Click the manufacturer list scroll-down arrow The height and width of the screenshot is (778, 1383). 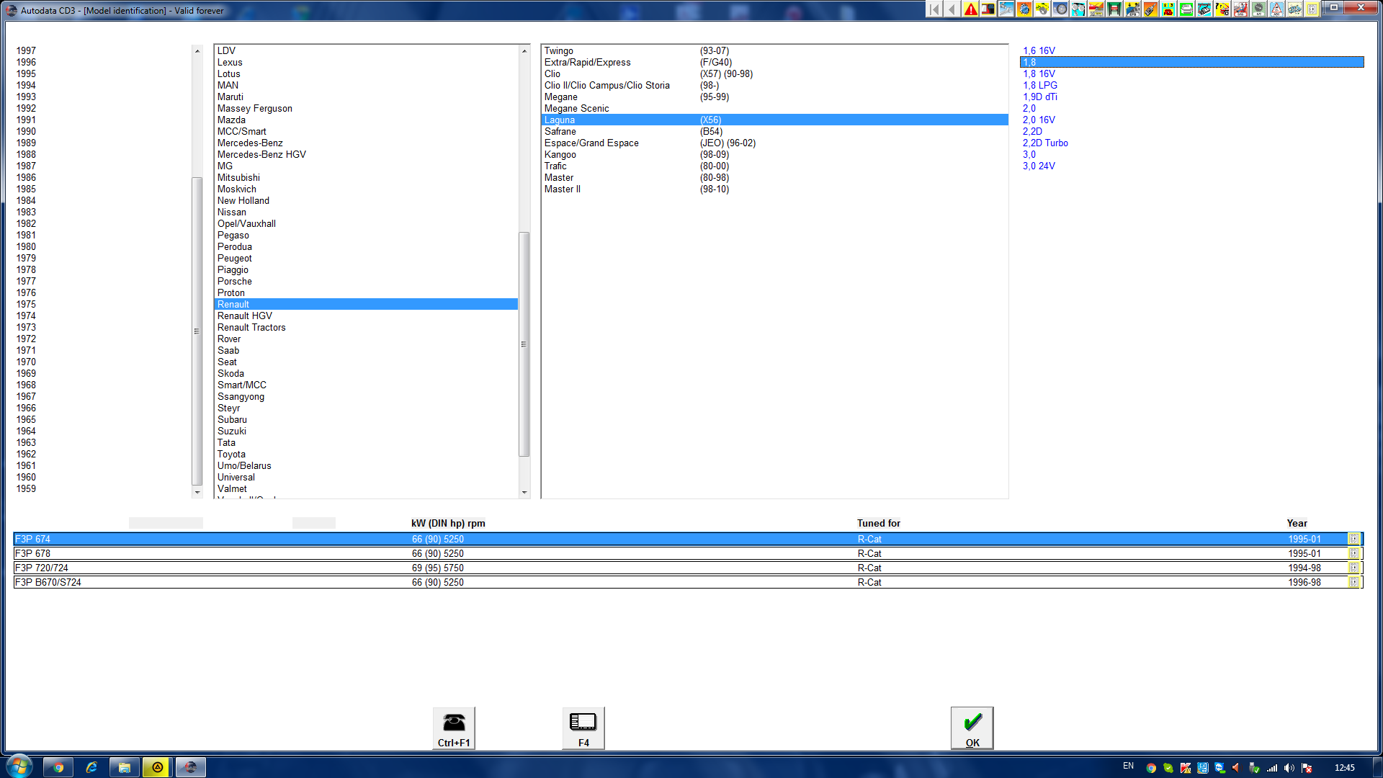(x=524, y=493)
